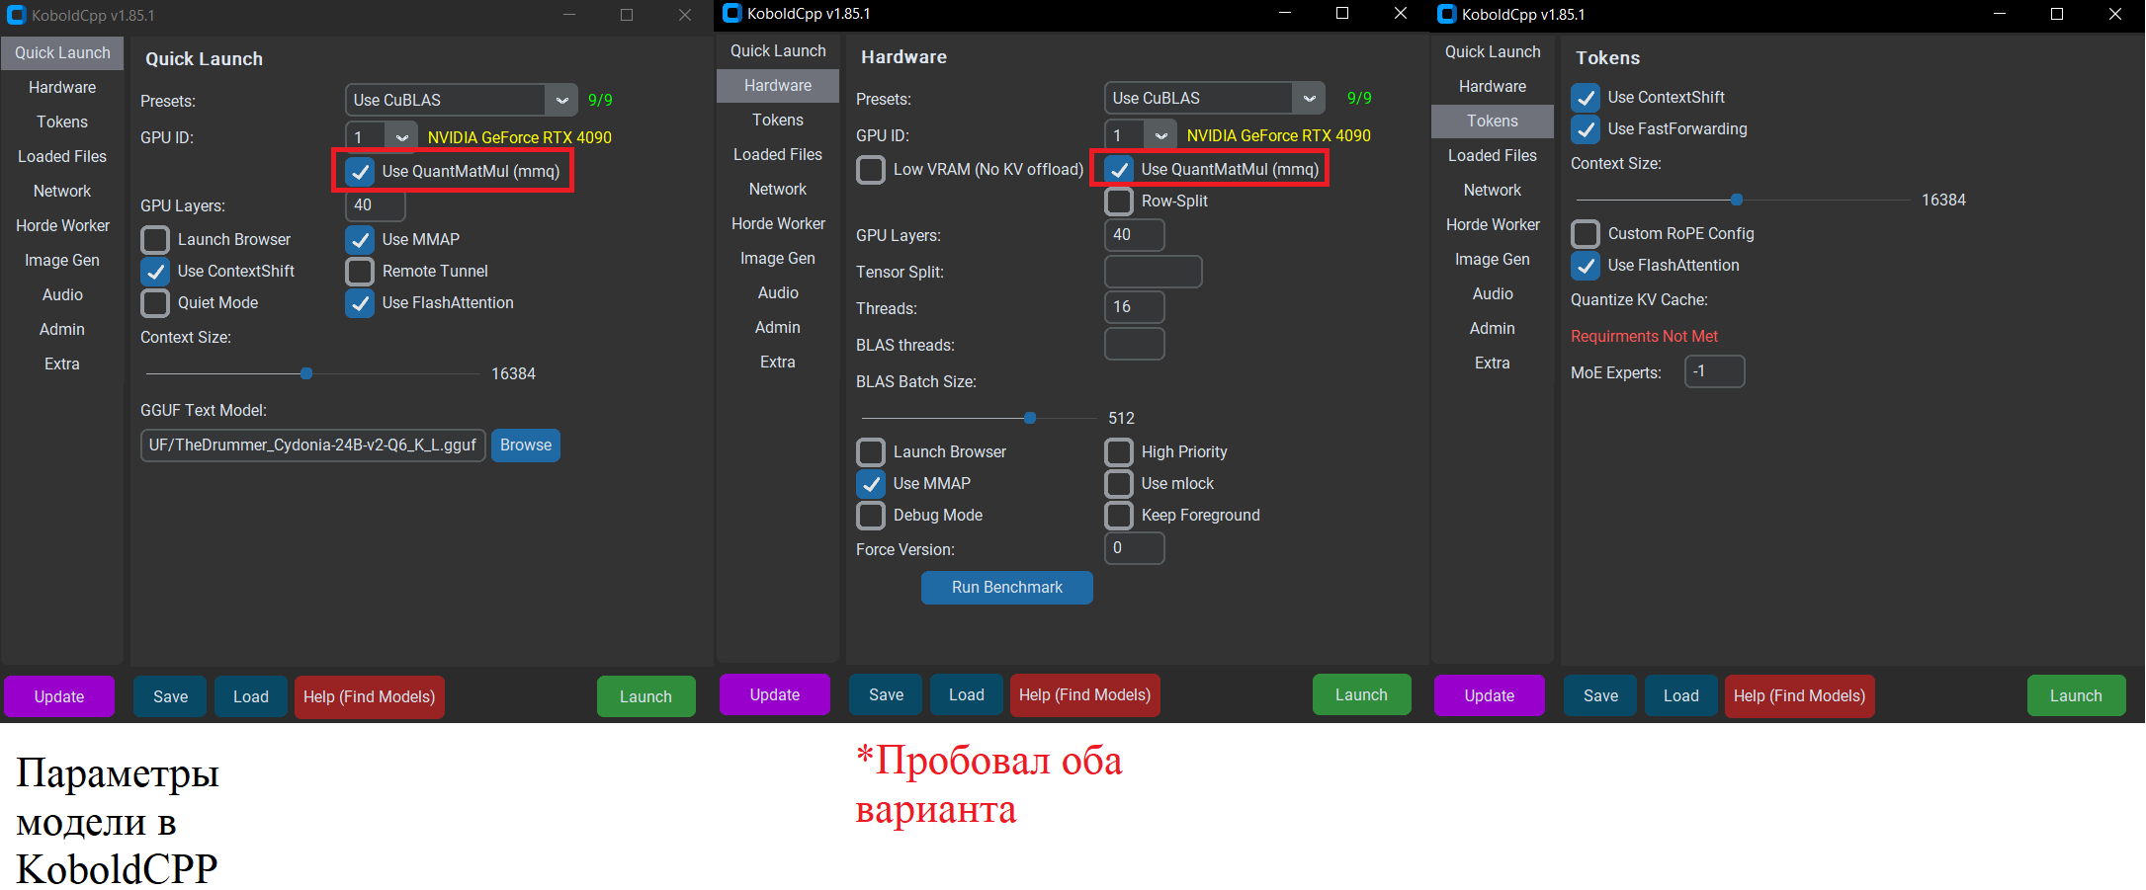The width and height of the screenshot is (2146, 890).
Task: Click Force Version input field
Action: (1135, 548)
